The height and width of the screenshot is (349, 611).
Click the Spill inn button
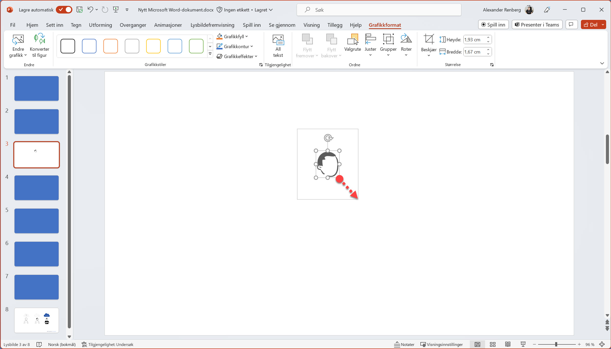(493, 25)
